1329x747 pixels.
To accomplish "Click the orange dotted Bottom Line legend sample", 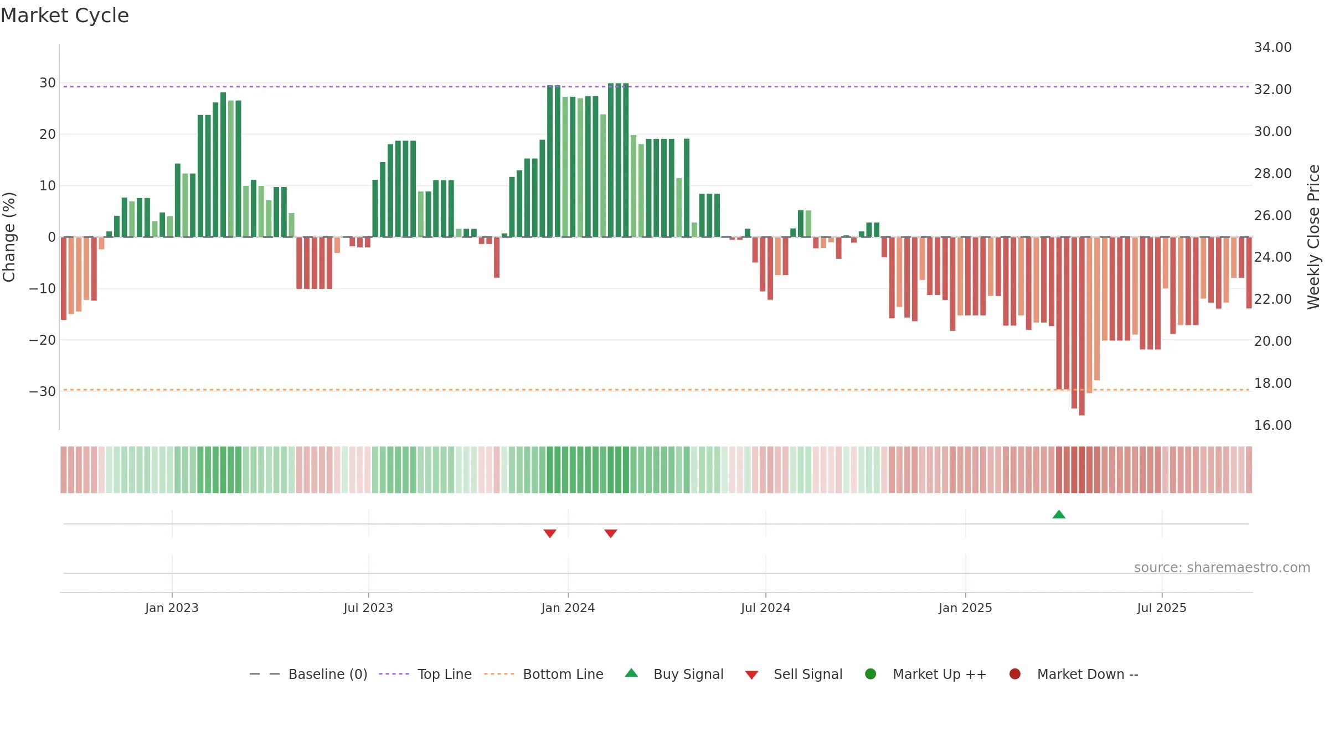I will 499,674.
